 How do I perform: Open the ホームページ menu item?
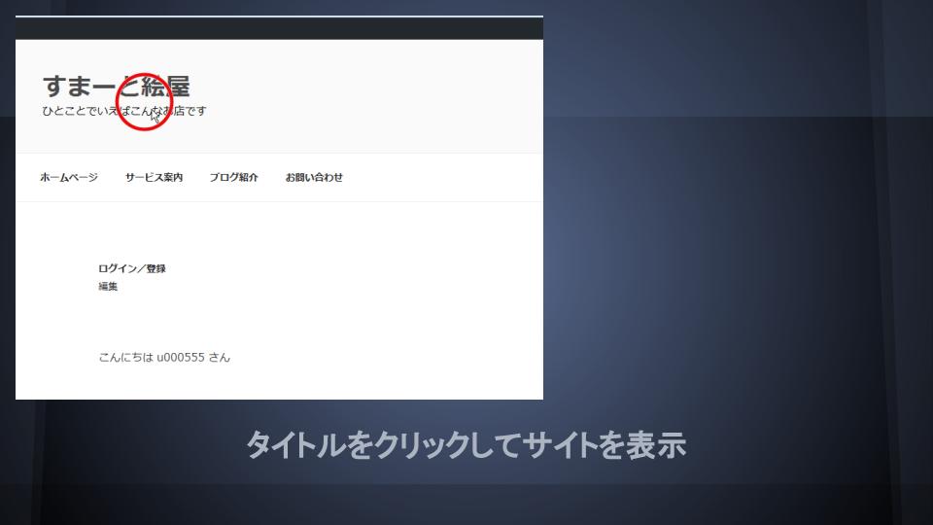(x=69, y=177)
